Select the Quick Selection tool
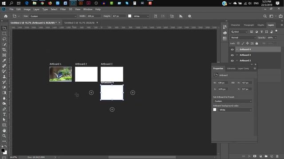284x159 pixels. click(x=4, y=44)
